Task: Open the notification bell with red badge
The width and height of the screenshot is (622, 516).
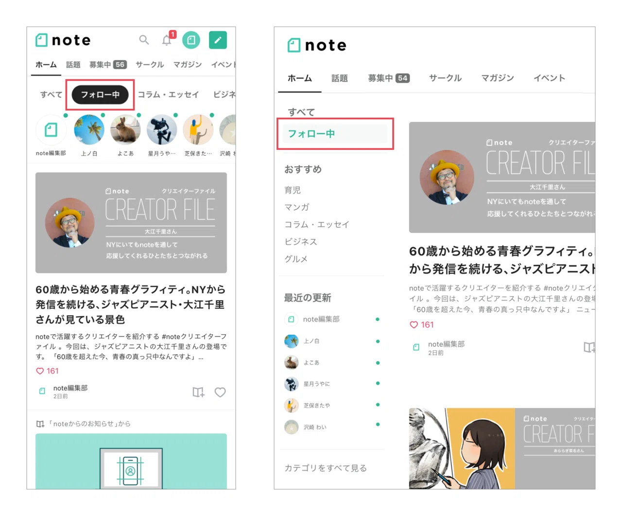Action: pyautogui.click(x=168, y=39)
